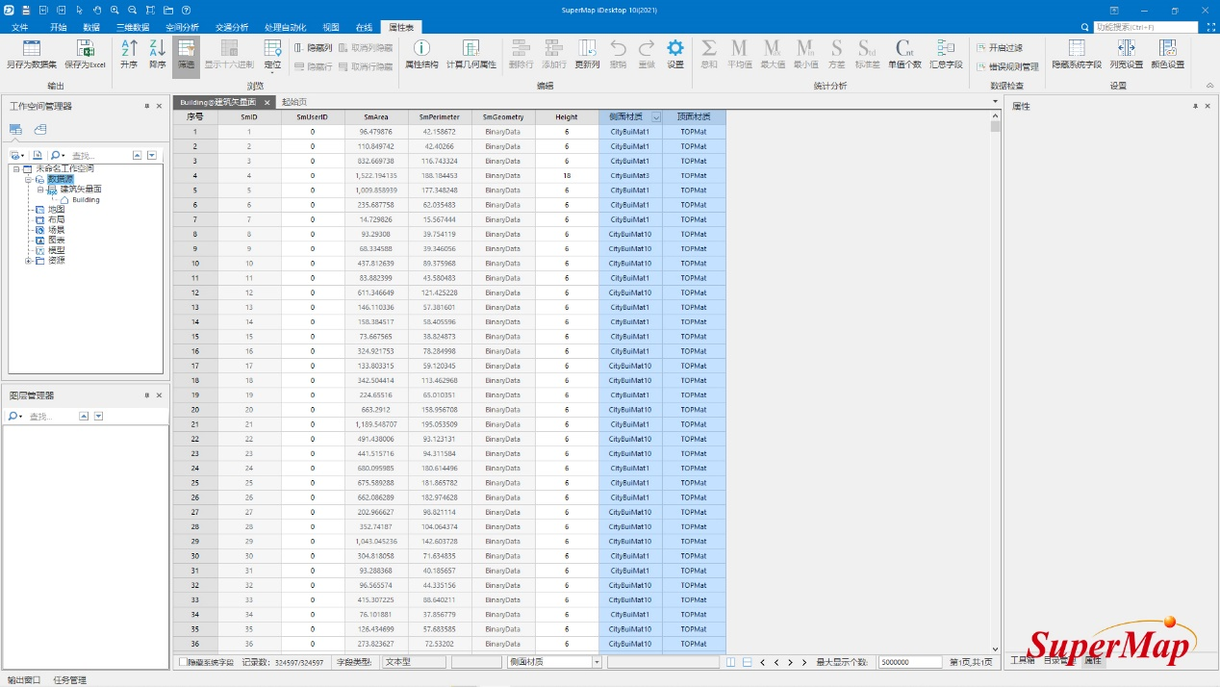
Task: Open the 侧面材质 field dropdown in status bar
Action: pyautogui.click(x=597, y=662)
